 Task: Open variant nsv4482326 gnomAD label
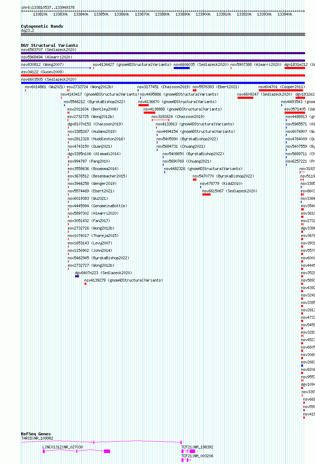pyautogui.click(x=203, y=169)
